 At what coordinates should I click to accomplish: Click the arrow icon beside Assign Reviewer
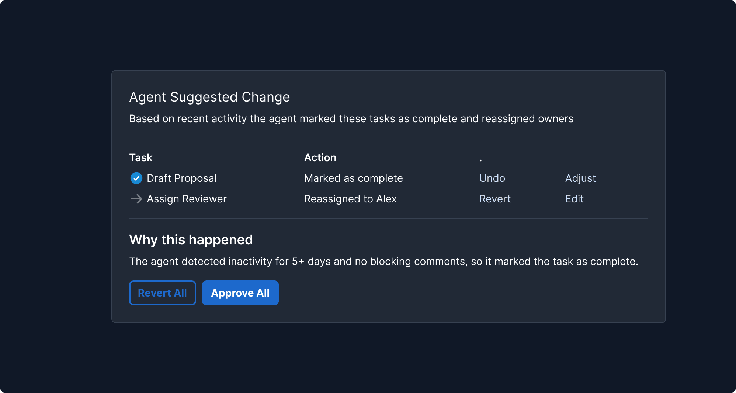pos(136,199)
